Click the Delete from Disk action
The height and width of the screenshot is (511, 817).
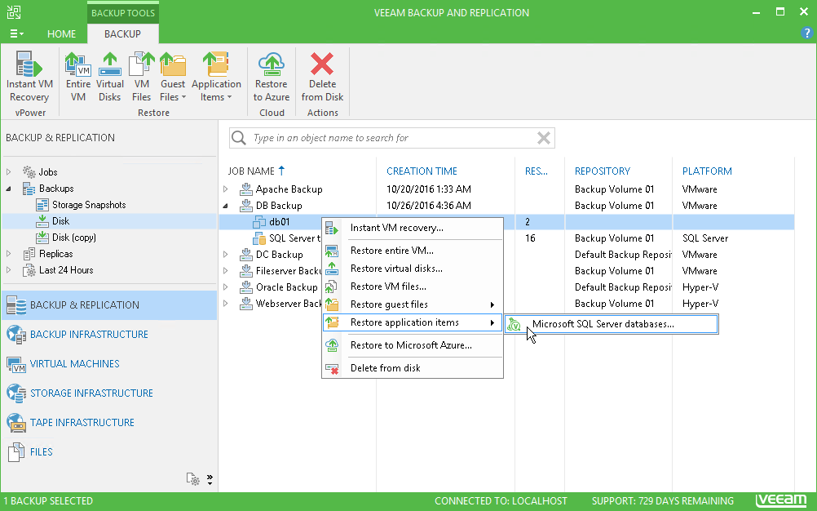tap(322, 78)
